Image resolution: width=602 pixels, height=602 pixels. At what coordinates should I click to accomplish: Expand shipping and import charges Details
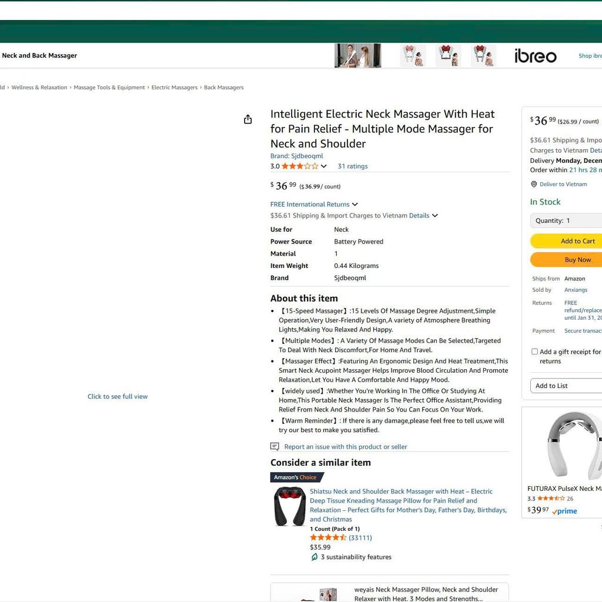coord(423,215)
